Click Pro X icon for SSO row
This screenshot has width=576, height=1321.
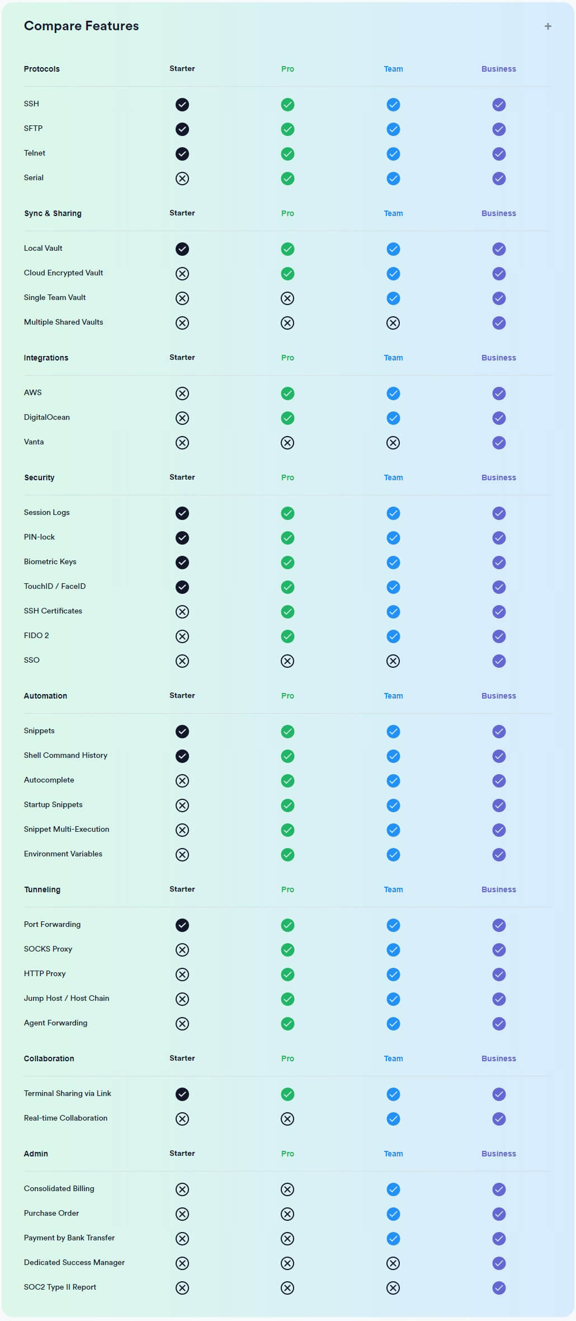(x=287, y=661)
